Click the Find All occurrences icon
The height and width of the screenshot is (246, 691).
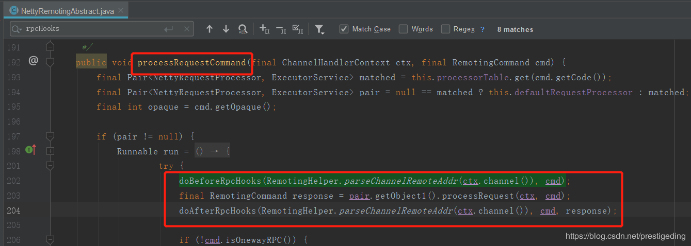243,29
